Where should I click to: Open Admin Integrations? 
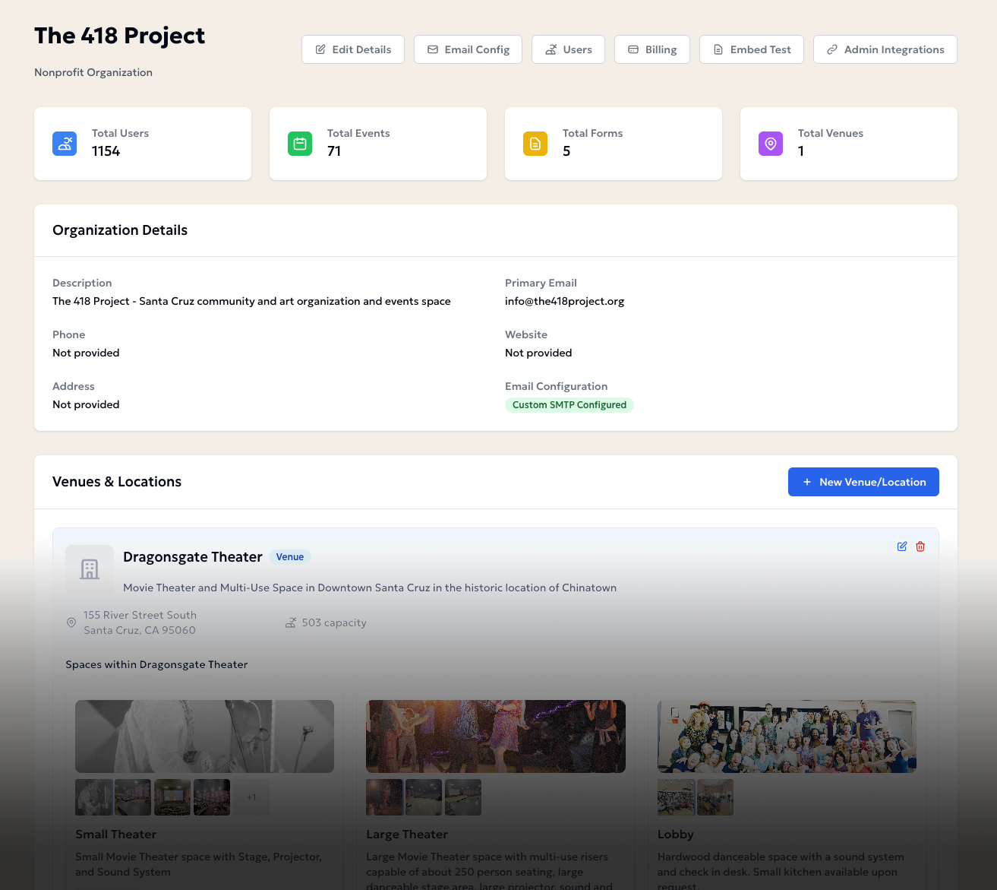point(885,49)
